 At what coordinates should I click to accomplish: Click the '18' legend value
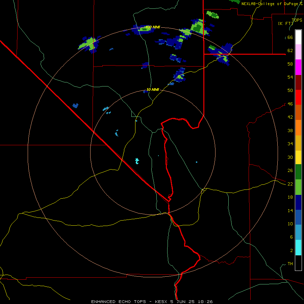[290, 197]
